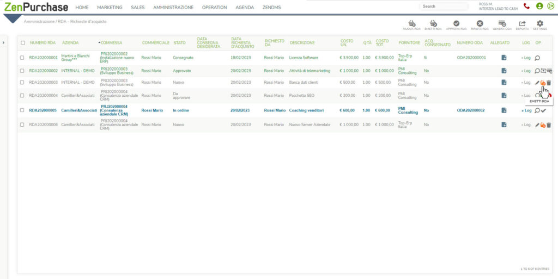Sort the table by the Commessa column
This screenshot has width=558, height=279.
click(111, 42)
